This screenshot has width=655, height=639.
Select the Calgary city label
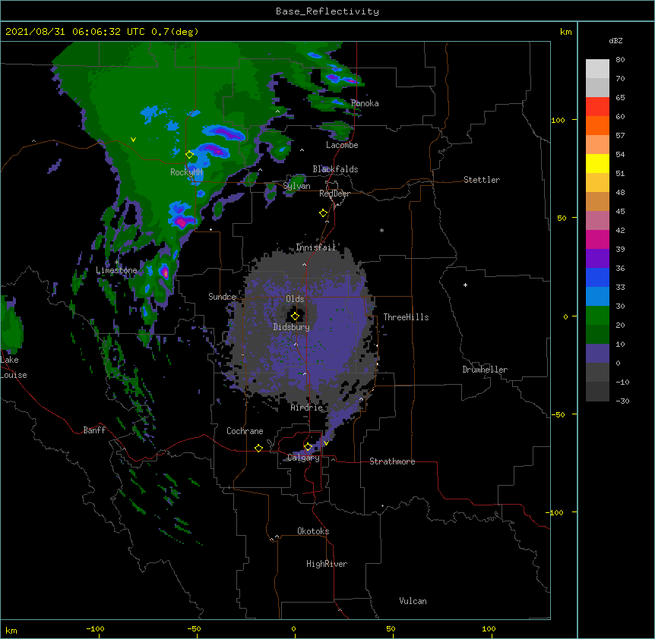tap(304, 458)
